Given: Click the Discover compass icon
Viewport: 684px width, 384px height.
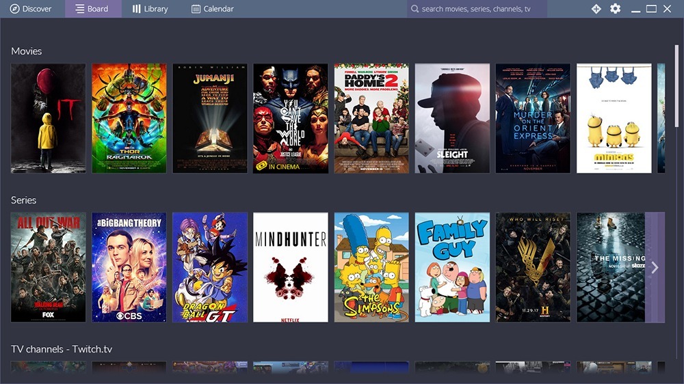Looking at the screenshot, I should (14, 9).
